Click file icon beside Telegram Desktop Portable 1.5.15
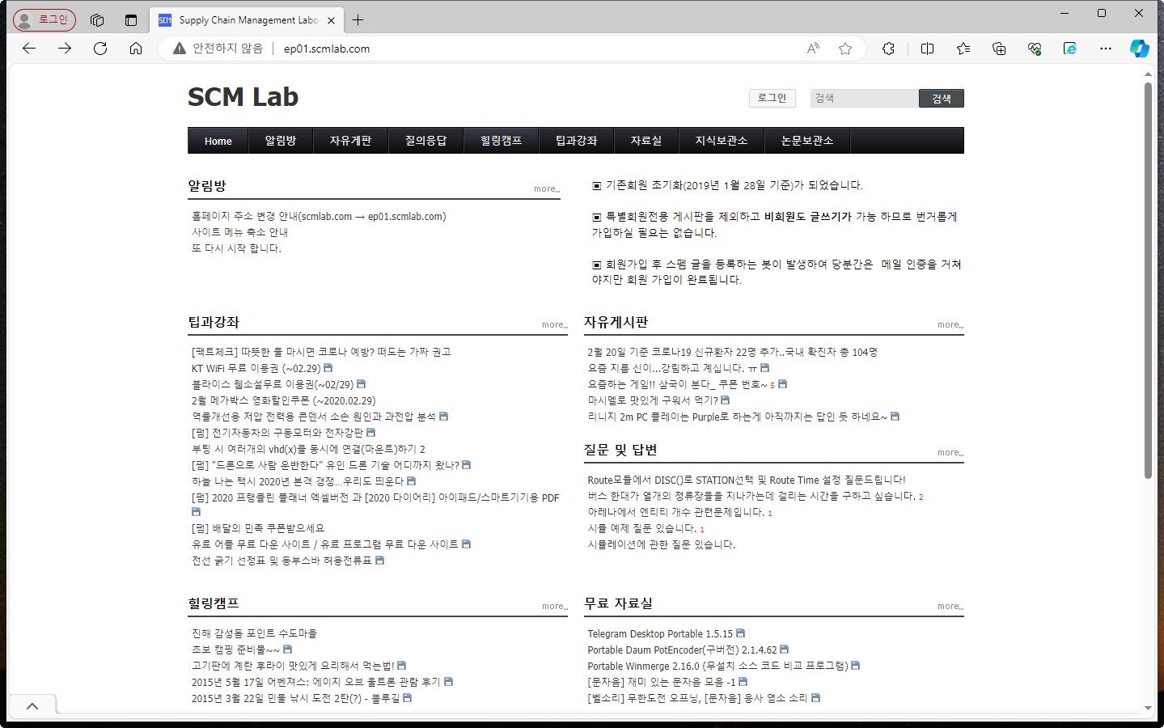Viewport: 1164px width, 728px height. [741, 633]
